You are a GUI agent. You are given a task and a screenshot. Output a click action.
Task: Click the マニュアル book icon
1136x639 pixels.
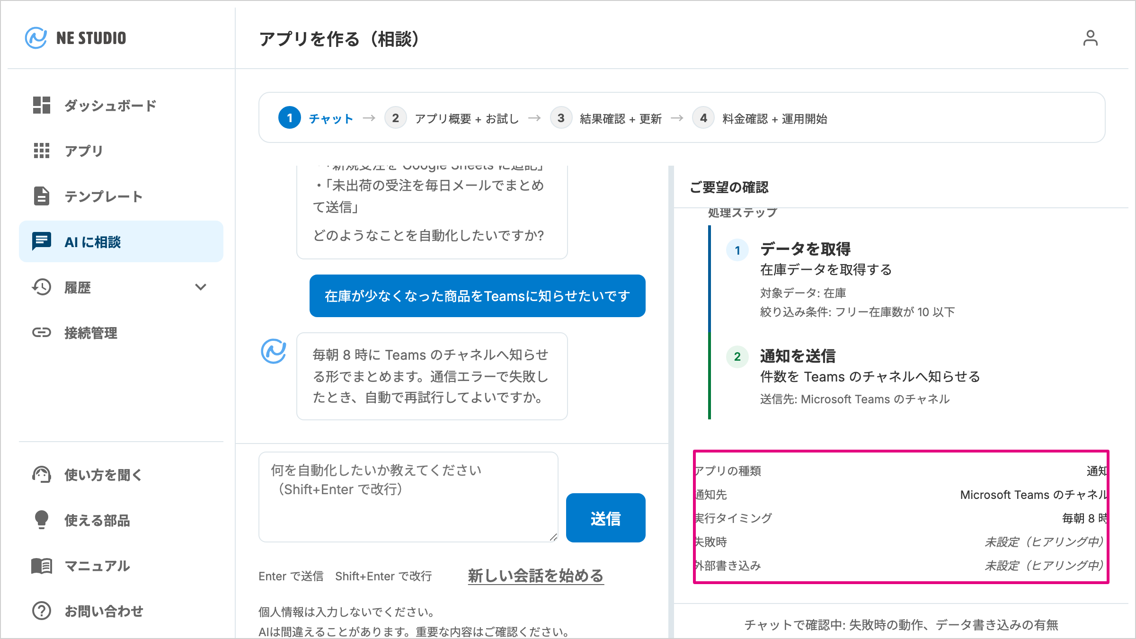point(42,565)
